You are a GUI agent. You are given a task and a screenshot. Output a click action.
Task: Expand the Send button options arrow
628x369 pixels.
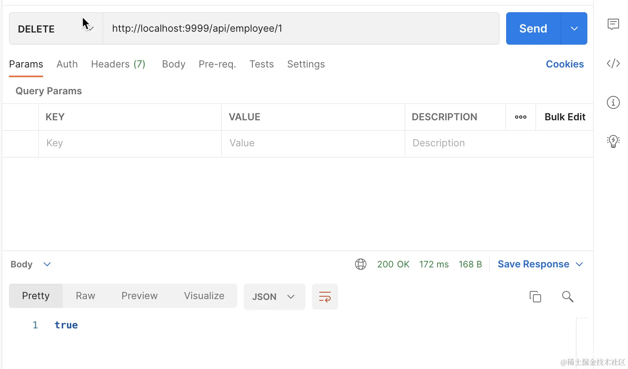[574, 28]
